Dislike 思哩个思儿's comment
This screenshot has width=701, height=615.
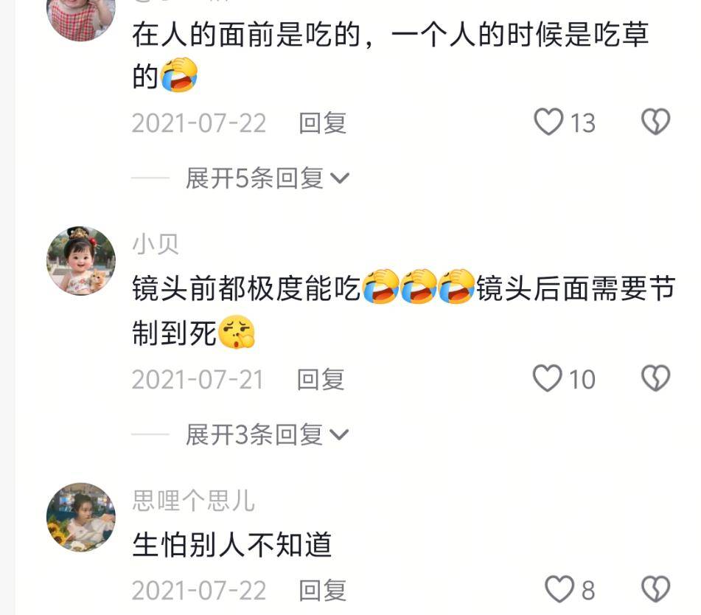pos(655,589)
